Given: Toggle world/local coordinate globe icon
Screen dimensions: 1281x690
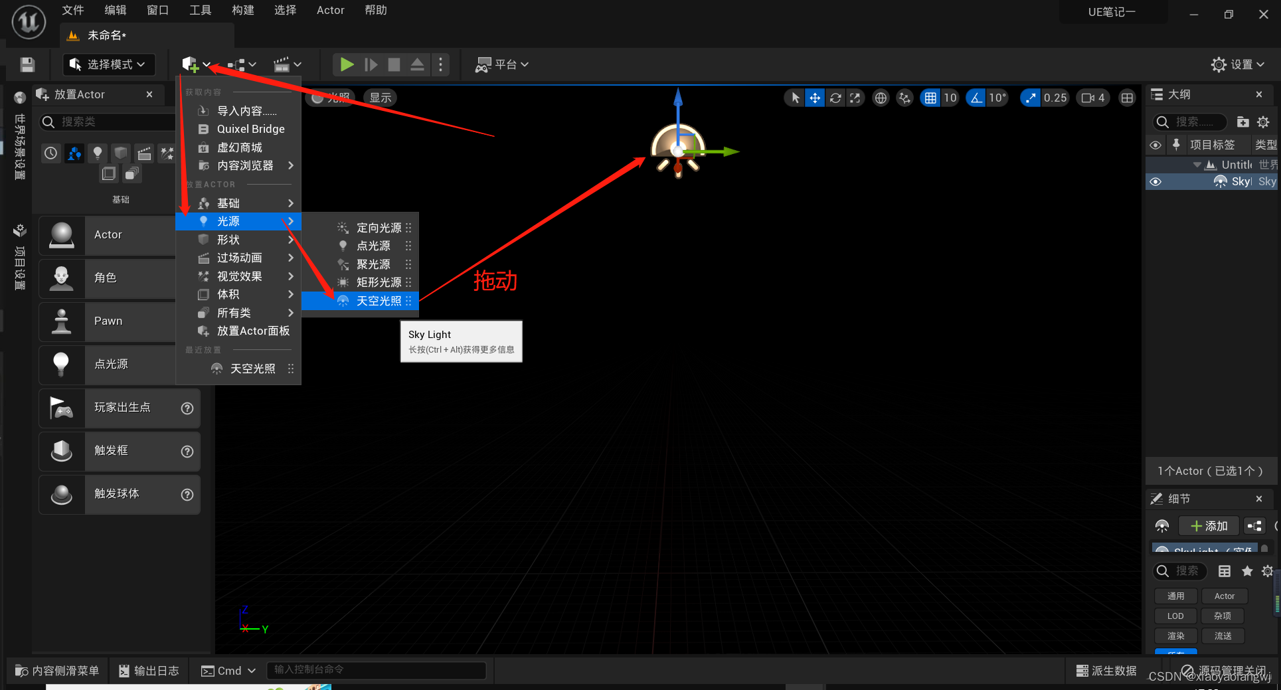Looking at the screenshot, I should pyautogui.click(x=881, y=98).
